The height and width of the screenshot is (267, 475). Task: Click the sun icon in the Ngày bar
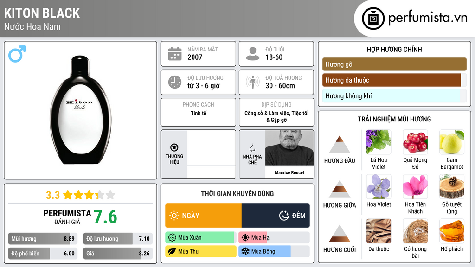174,216
